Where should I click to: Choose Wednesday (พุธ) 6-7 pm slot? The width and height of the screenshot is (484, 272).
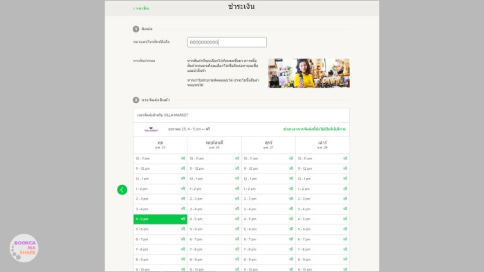click(x=160, y=240)
